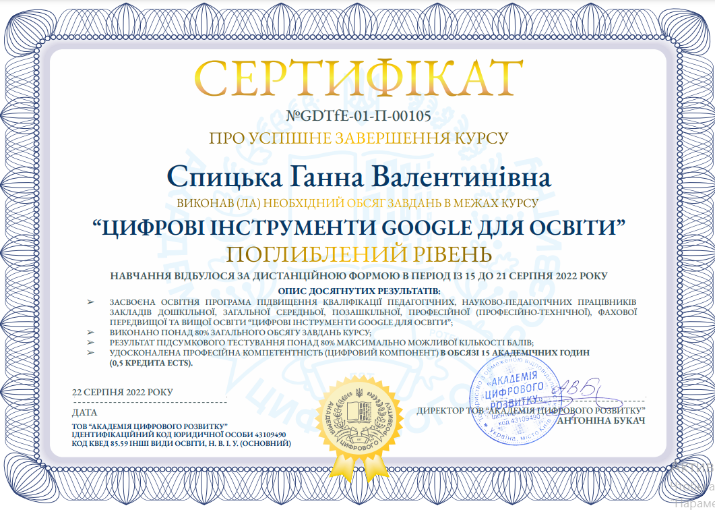Image resolution: width=715 pixels, height=510 pixels.
Task: Select the name Спицька Ганна Валентинівна
Action: pos(359,177)
